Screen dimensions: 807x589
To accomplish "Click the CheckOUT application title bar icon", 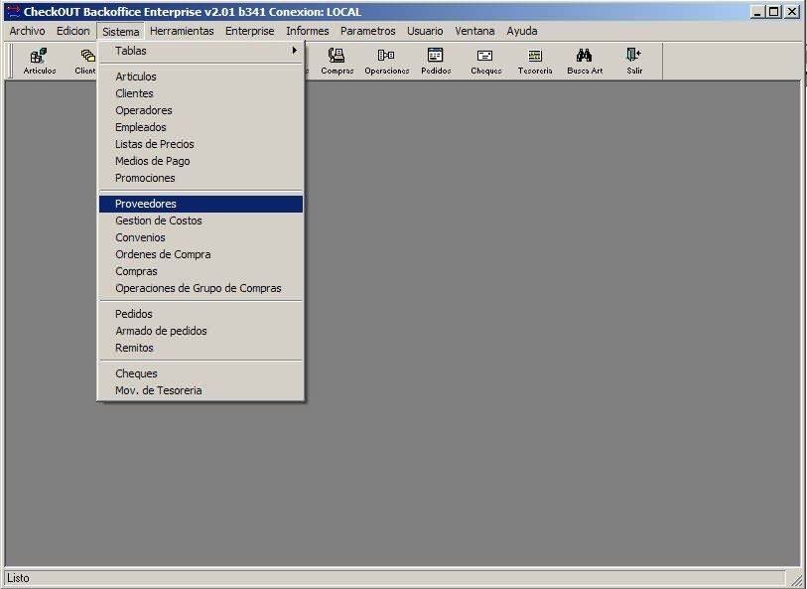I will (x=13, y=11).
